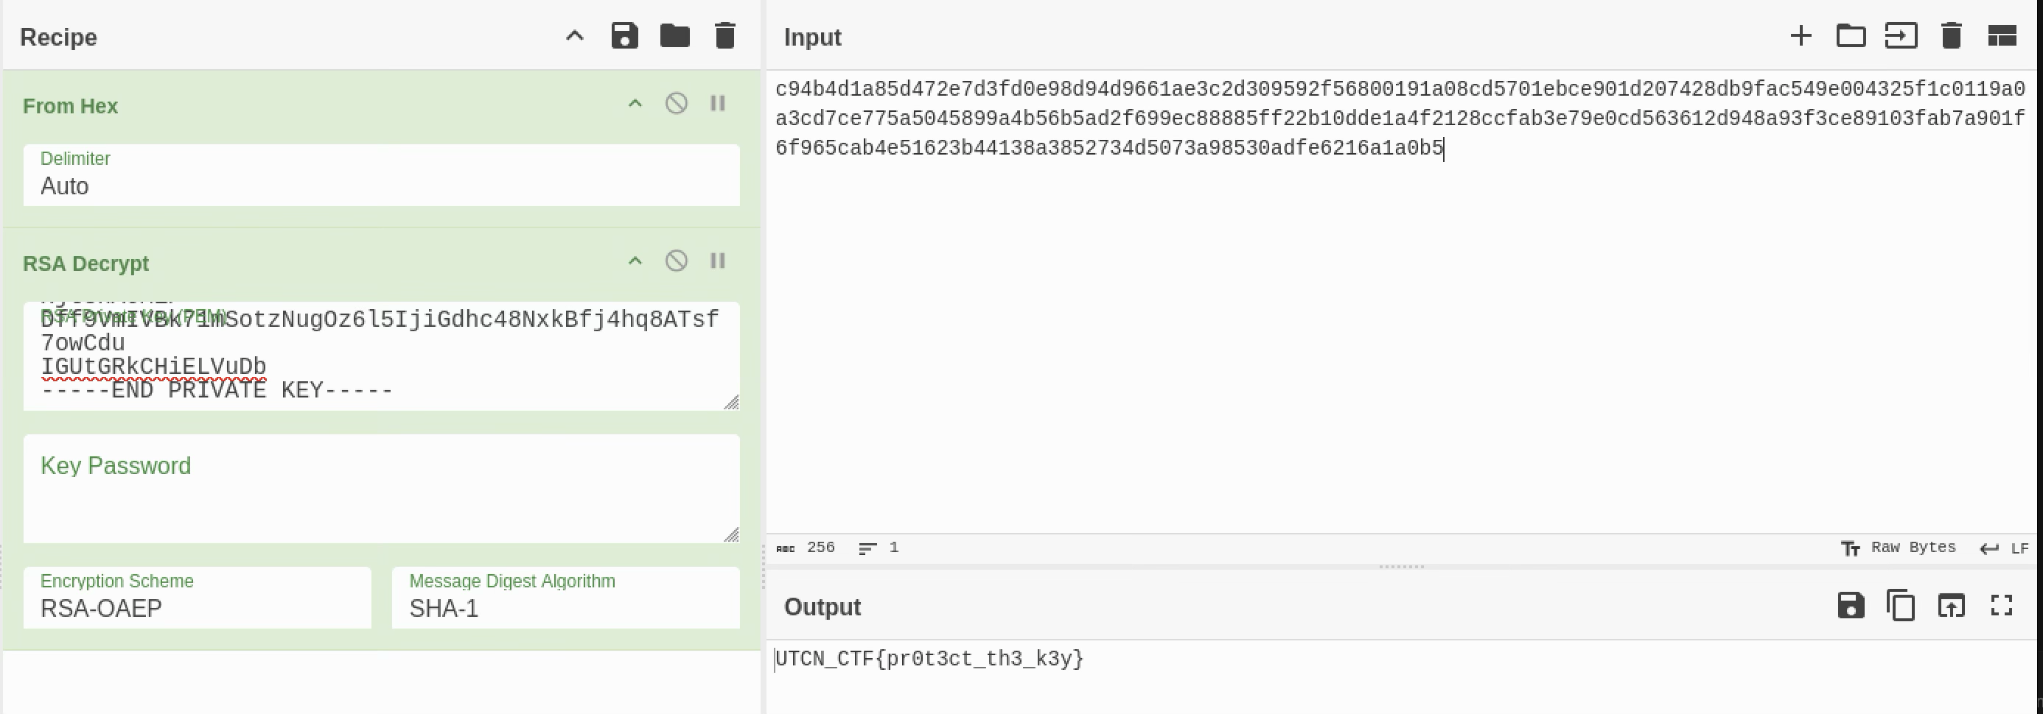Grab the private key field resize handle
Viewport: 2043px width, 714px height.
pyautogui.click(x=731, y=402)
